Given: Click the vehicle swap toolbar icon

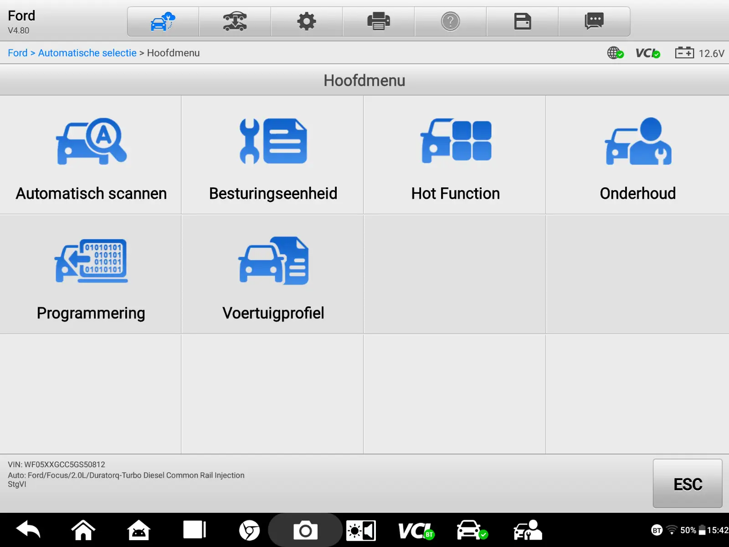Looking at the screenshot, I should tap(235, 21).
